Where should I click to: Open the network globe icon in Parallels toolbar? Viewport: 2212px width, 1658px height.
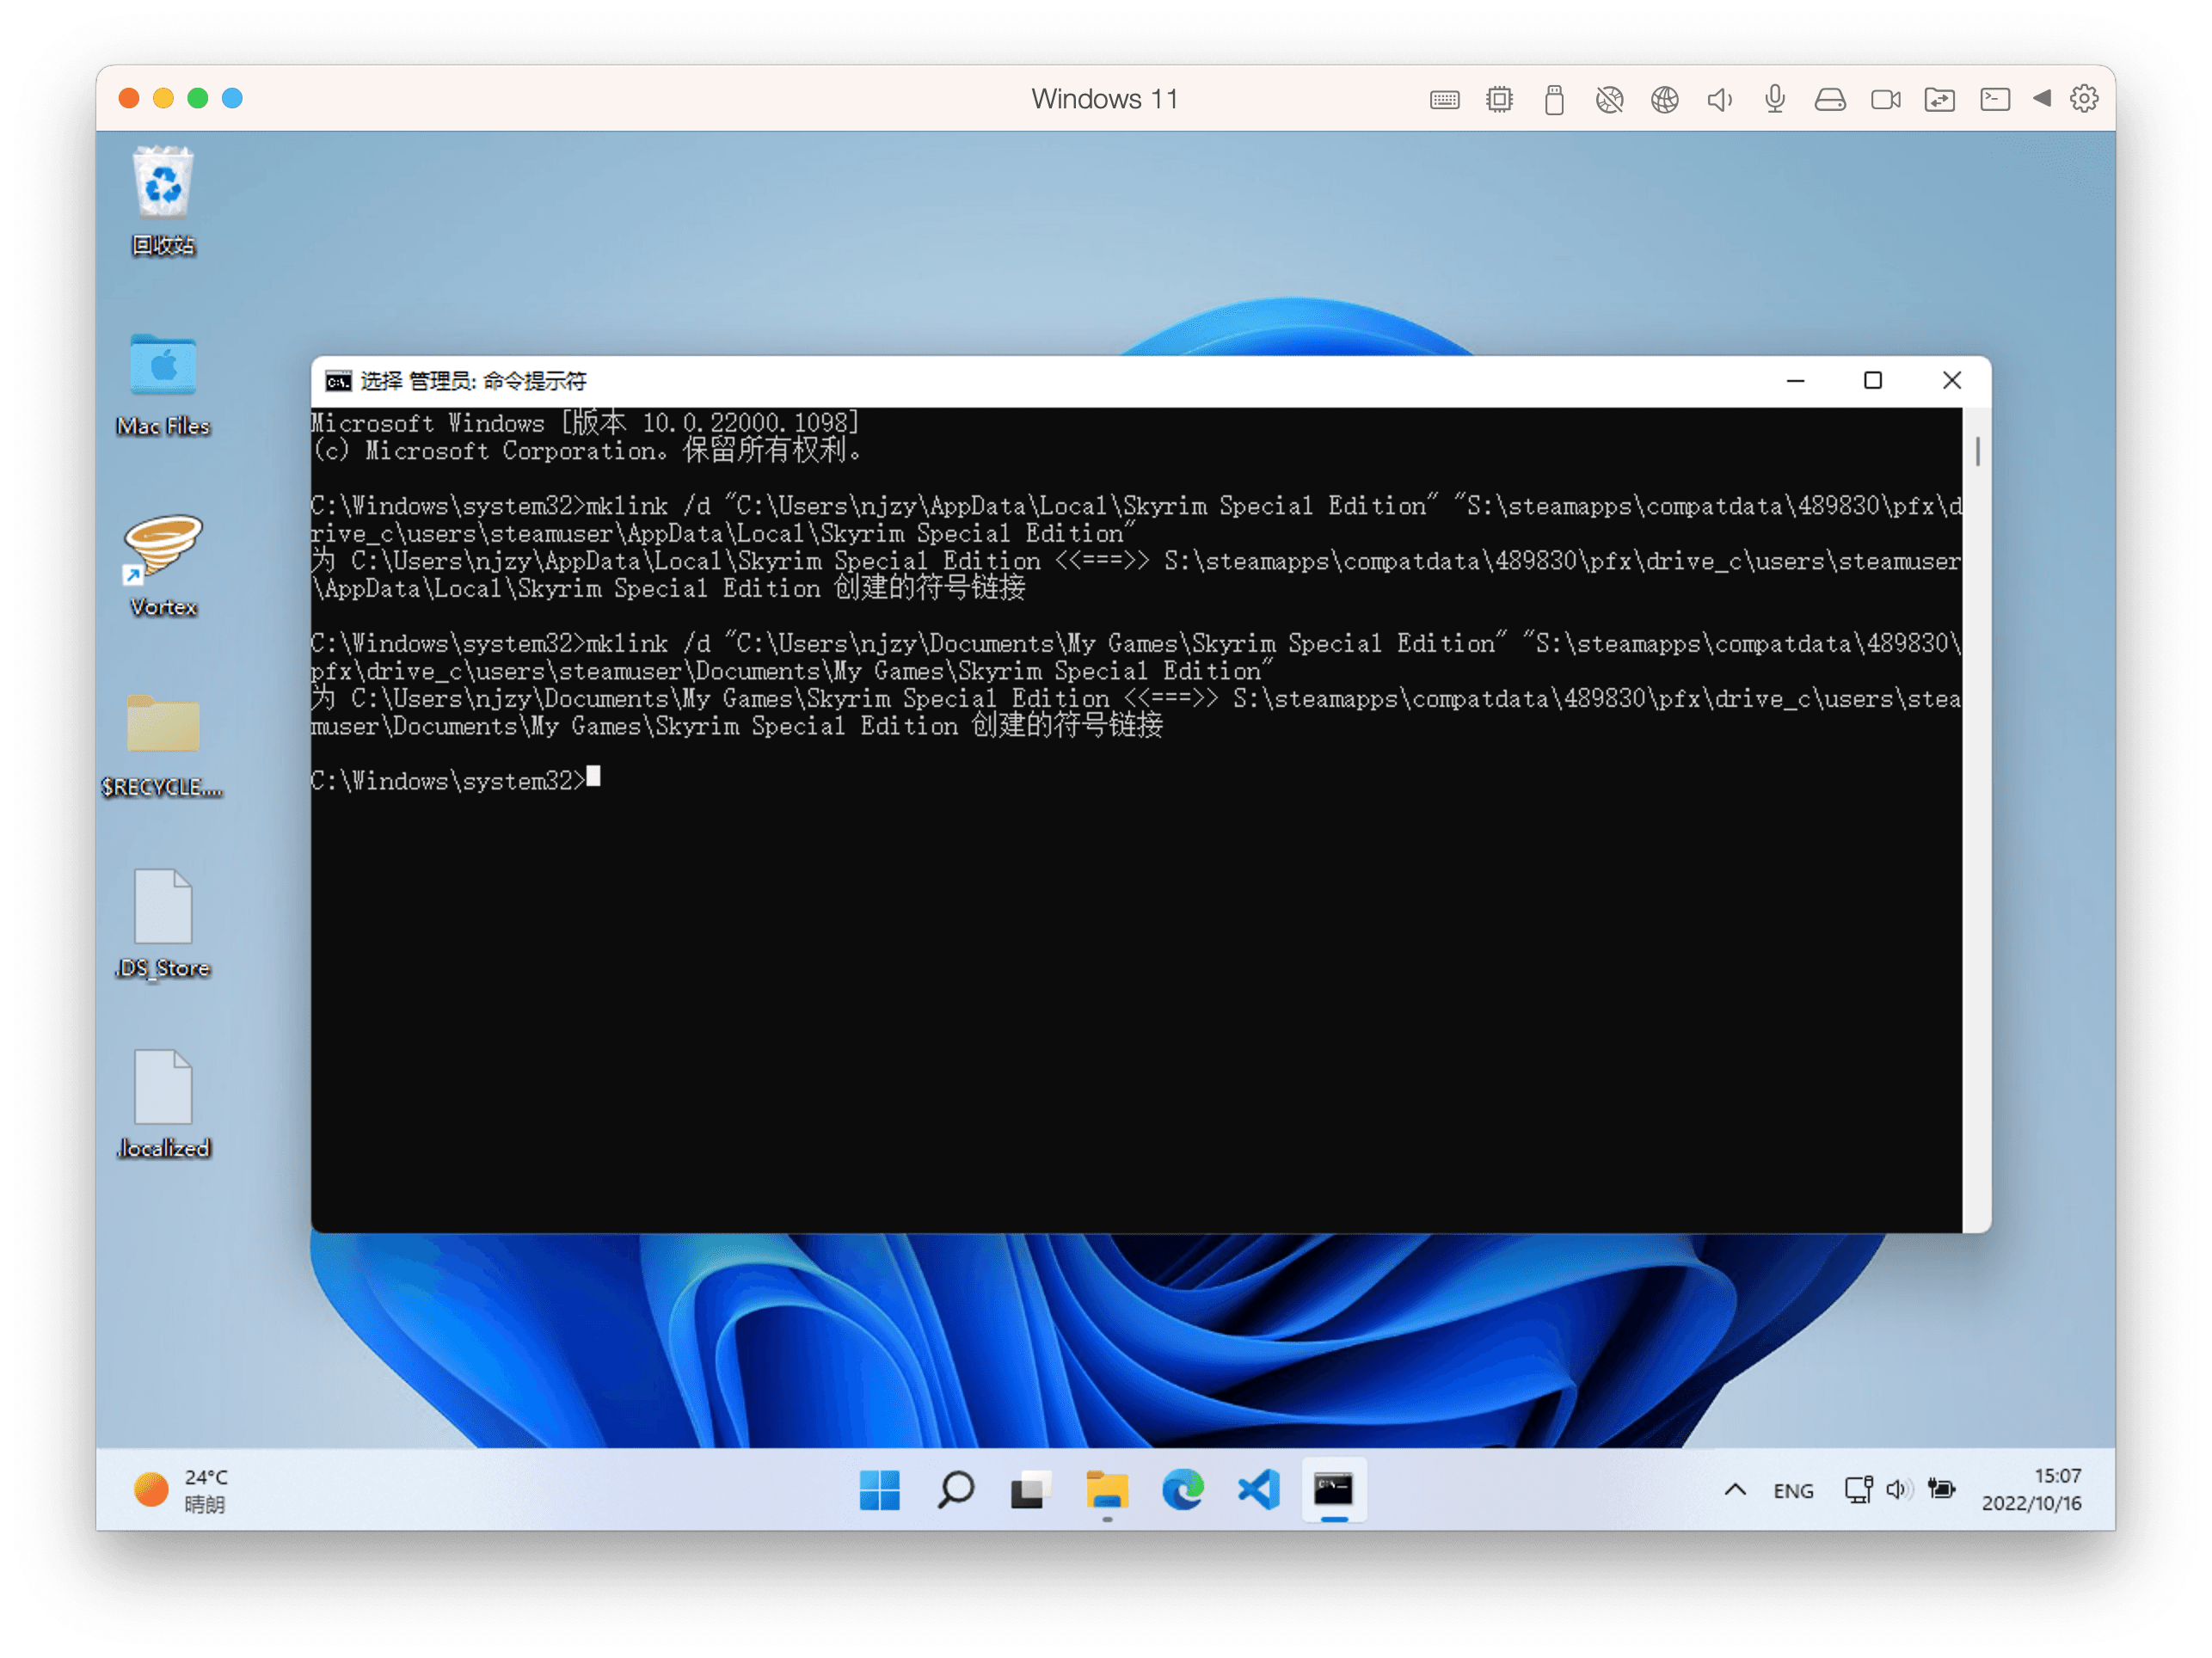point(1664,99)
